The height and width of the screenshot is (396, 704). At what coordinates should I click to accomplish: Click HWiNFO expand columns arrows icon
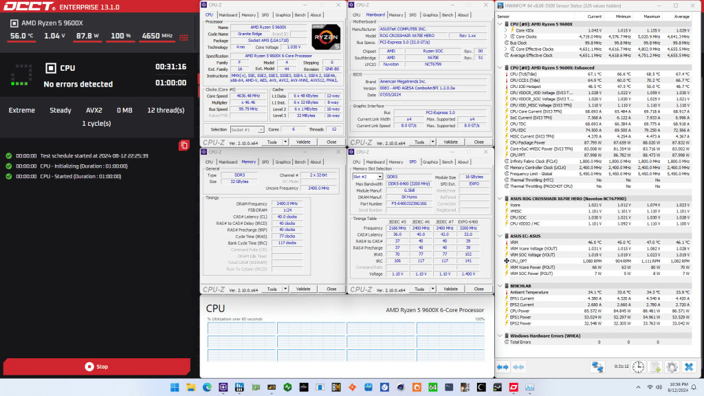(503, 367)
